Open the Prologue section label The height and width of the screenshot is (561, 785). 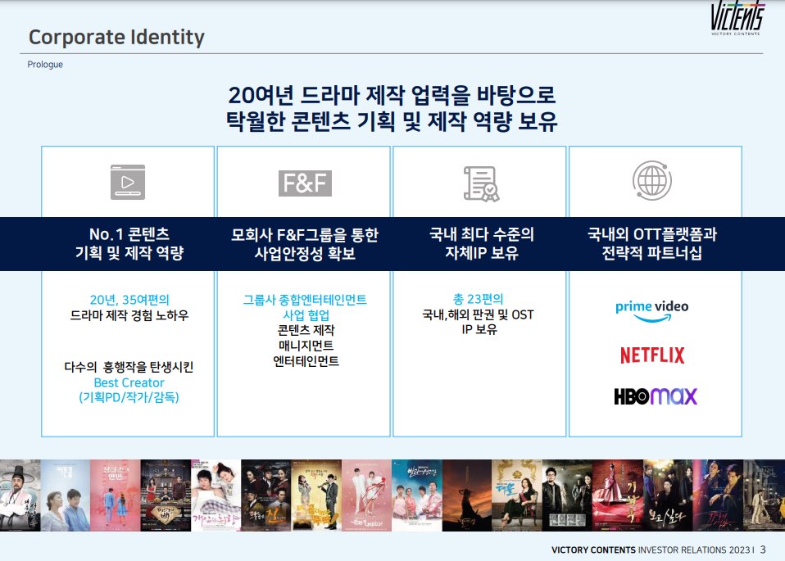tap(45, 64)
